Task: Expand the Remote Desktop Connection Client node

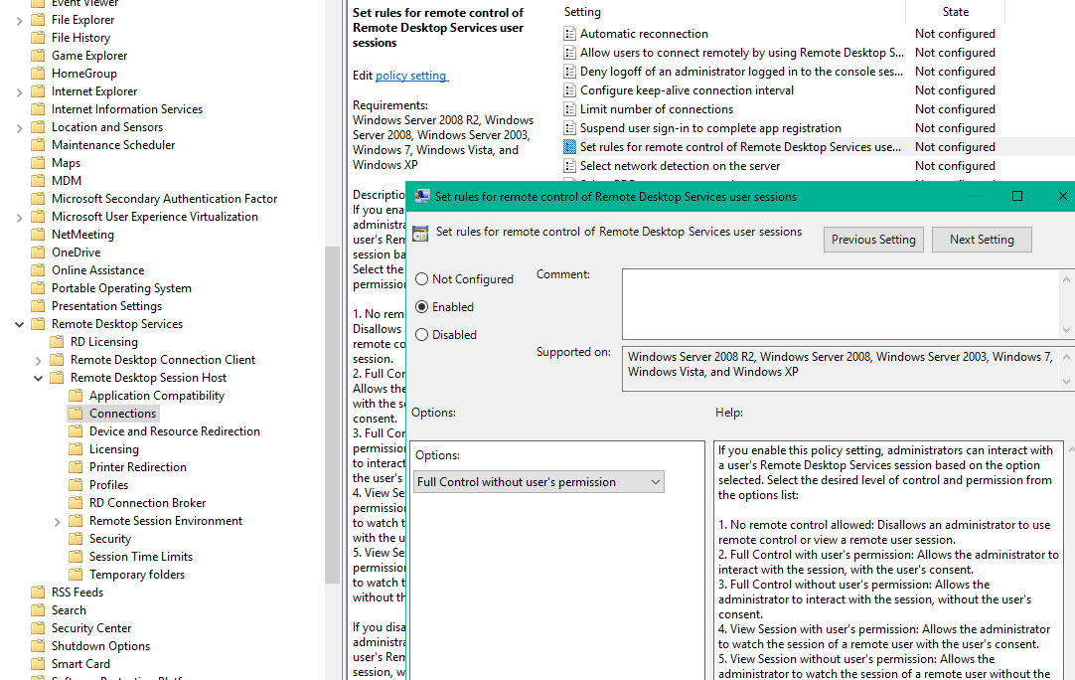Action: pos(39,360)
